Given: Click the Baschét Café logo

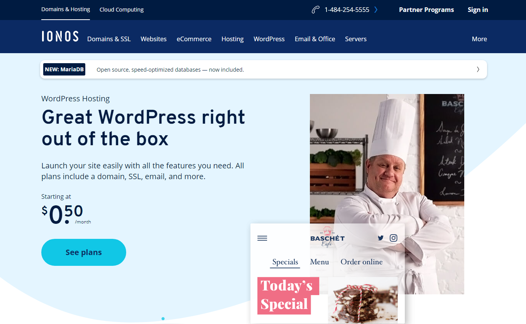Looking at the screenshot, I should 327,237.
